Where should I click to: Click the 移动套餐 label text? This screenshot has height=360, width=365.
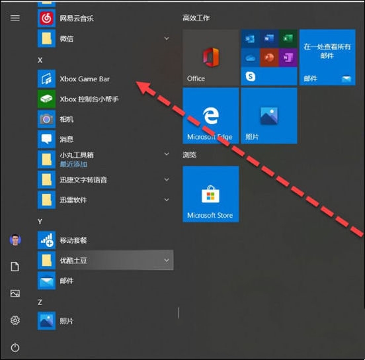73,240
